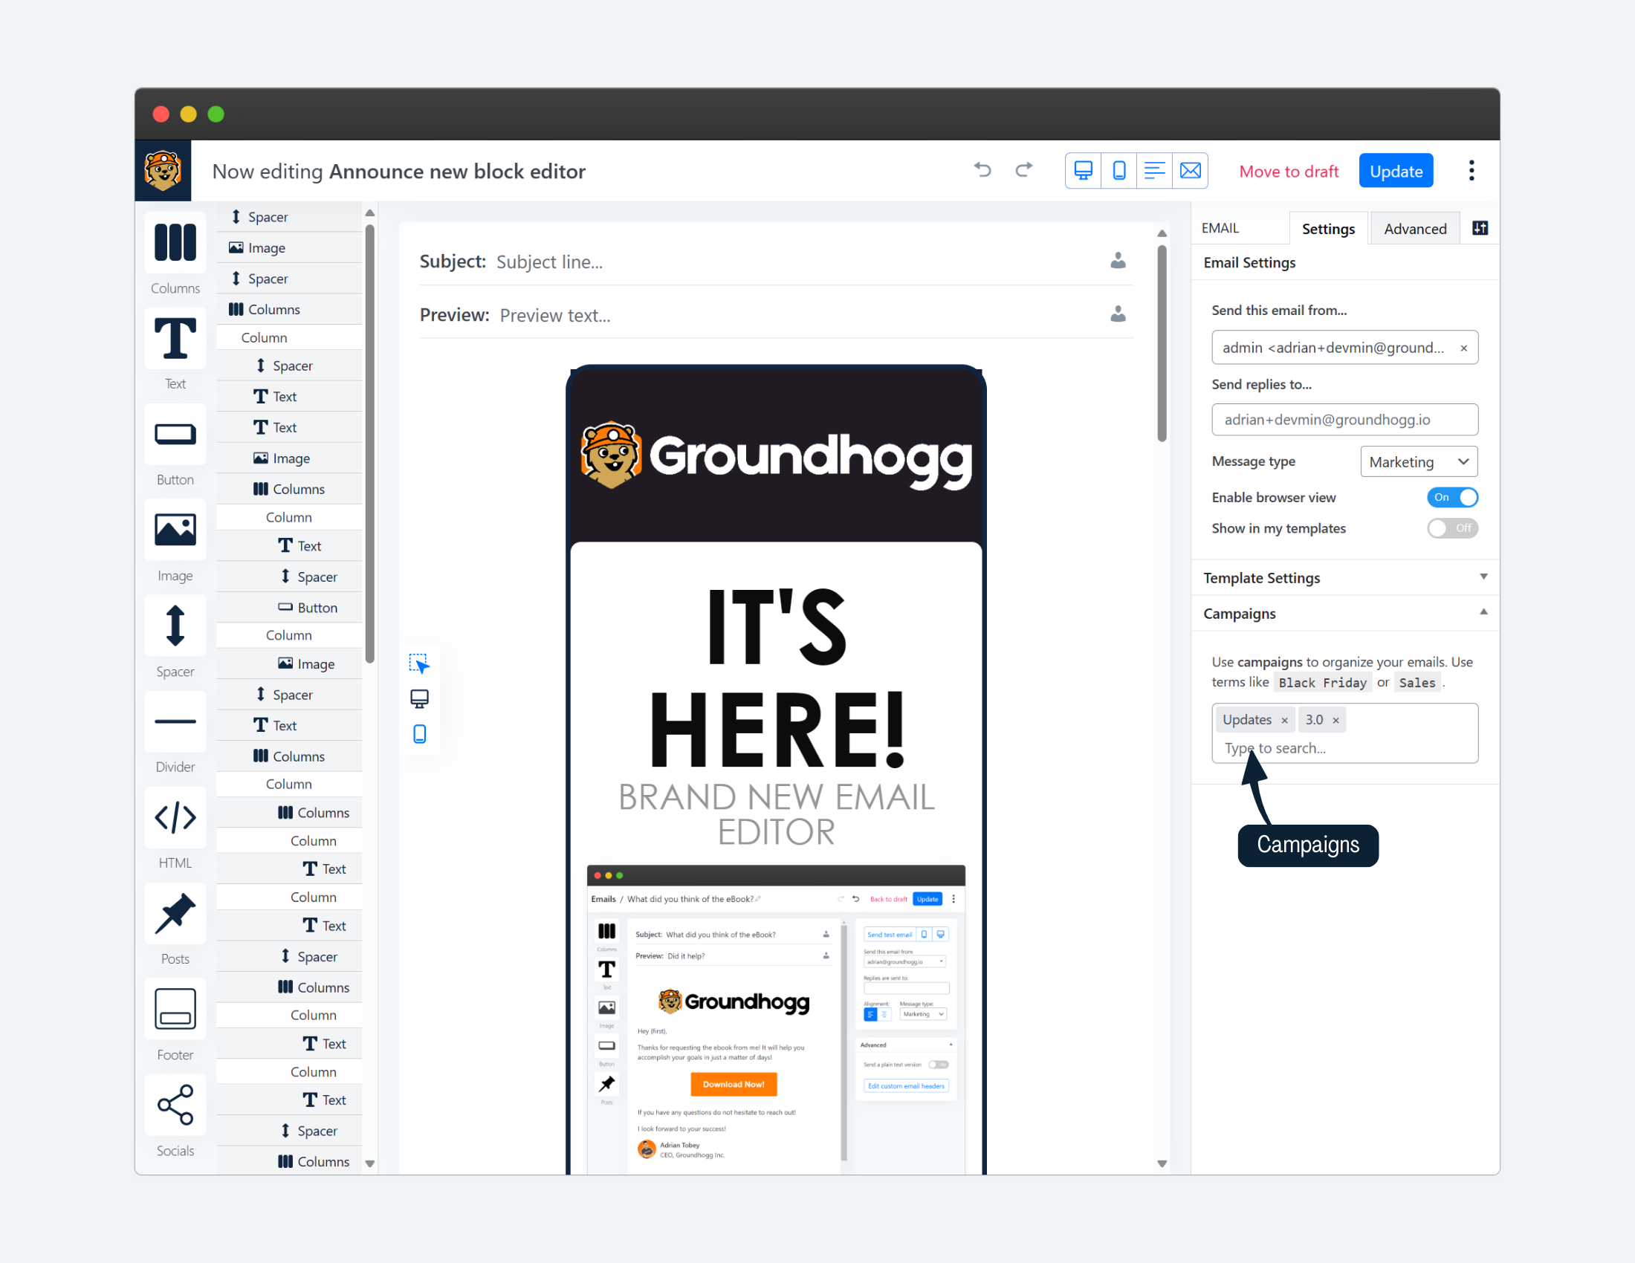
Task: Click the Groundhogg logo icon
Action: 163,172
